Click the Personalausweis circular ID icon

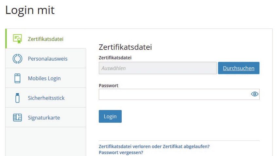click(17, 58)
